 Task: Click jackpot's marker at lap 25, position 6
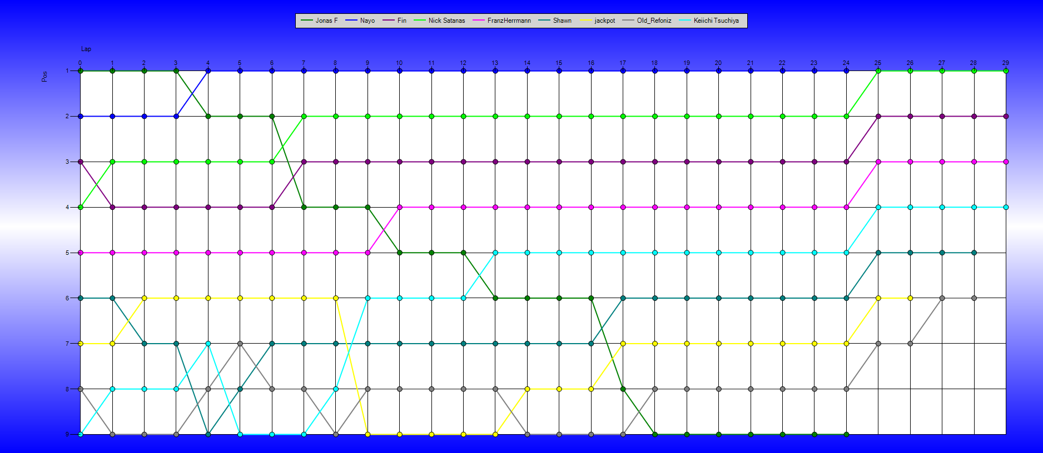(x=878, y=298)
